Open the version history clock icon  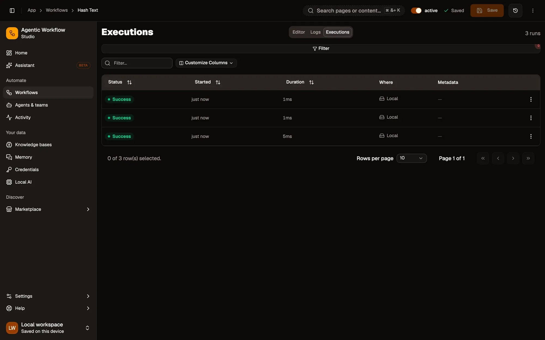(x=515, y=10)
